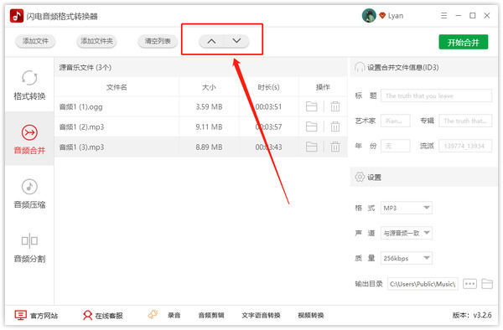503x330 pixels.
Task: Open the 质量 256kbps quality dropdown
Action: [x=406, y=258]
